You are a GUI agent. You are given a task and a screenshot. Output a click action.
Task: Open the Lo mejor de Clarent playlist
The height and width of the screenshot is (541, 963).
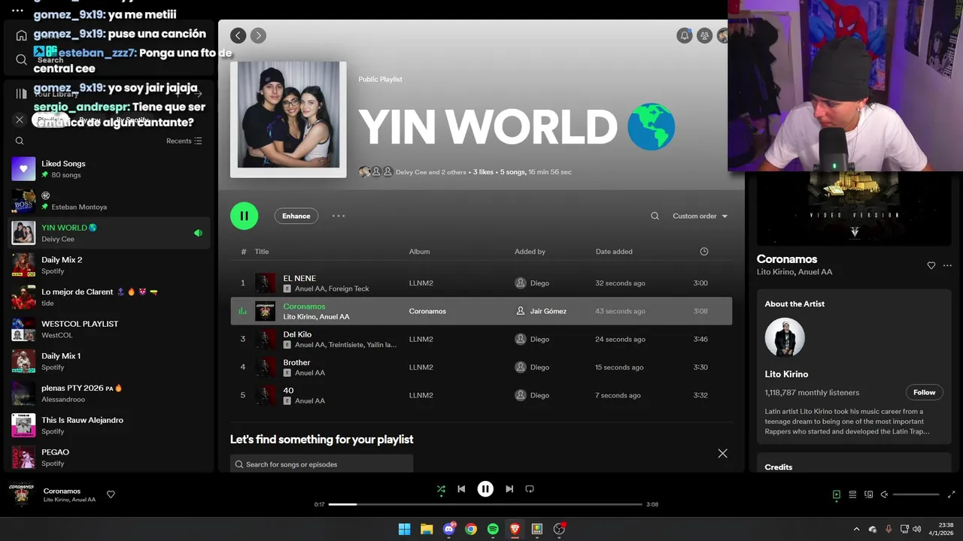(x=109, y=298)
